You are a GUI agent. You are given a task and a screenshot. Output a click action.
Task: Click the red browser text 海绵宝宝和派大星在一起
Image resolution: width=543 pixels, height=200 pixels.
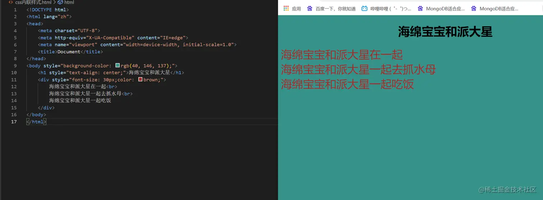342,55
